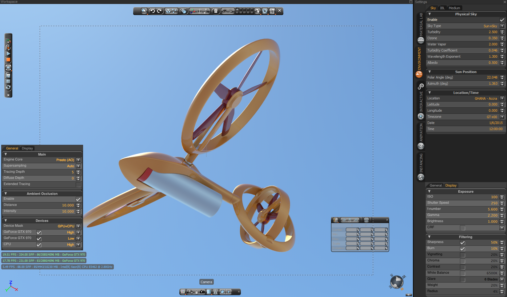Delete selection with the trash can icon
Screen dimensions: 507x297
216,11
